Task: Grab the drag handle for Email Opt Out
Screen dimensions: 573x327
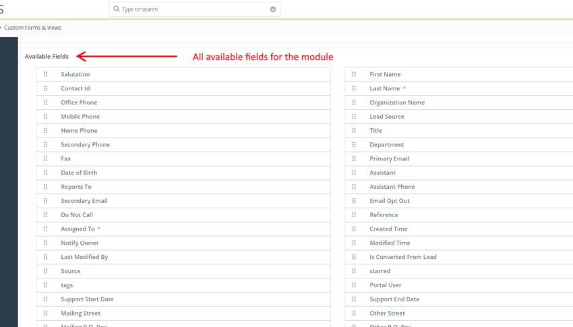Action: click(354, 201)
